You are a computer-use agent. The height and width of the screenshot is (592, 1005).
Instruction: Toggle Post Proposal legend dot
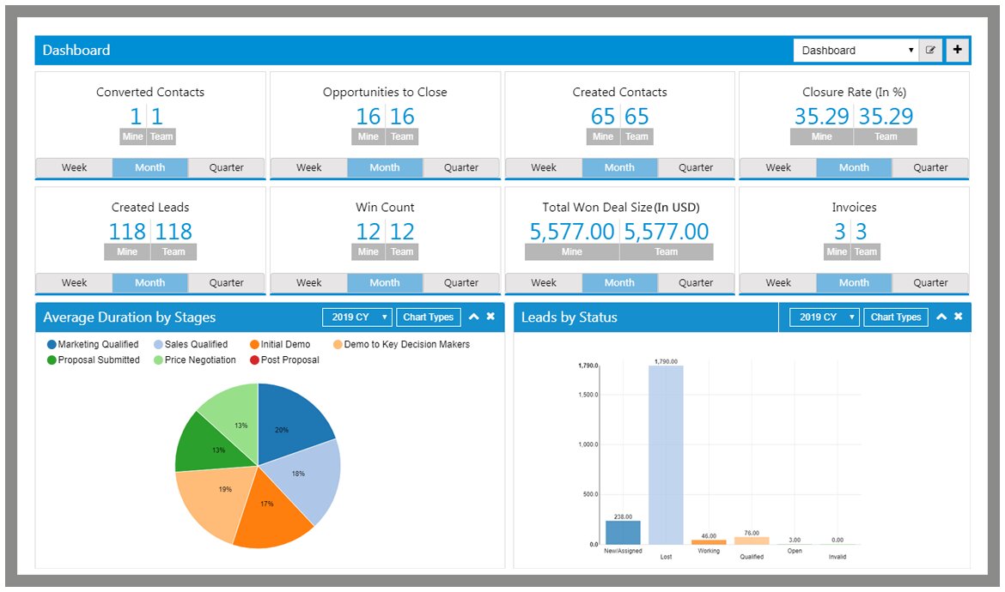(254, 360)
